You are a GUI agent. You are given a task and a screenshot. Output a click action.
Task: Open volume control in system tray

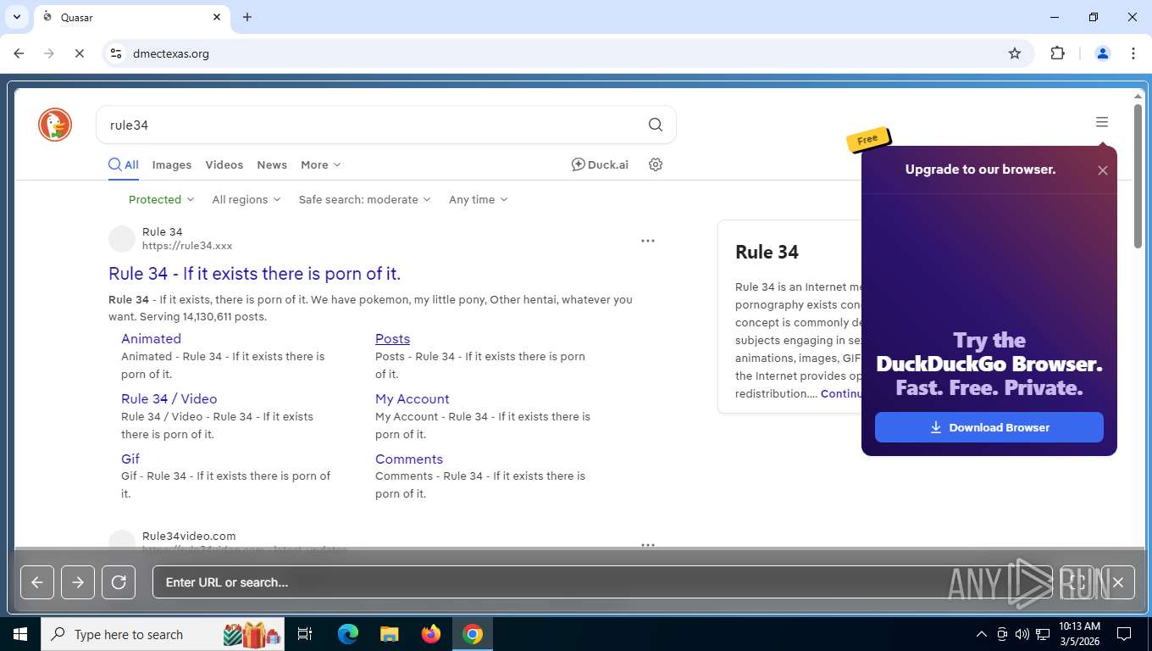coord(1022,634)
